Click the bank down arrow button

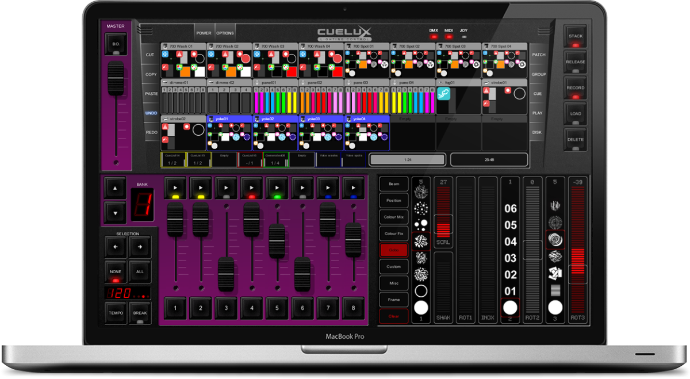[x=115, y=212]
